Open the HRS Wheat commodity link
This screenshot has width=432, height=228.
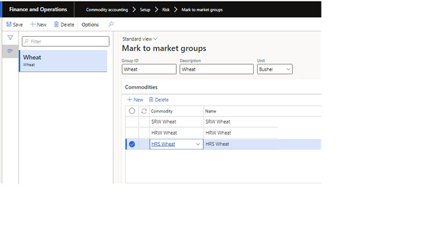click(x=163, y=144)
